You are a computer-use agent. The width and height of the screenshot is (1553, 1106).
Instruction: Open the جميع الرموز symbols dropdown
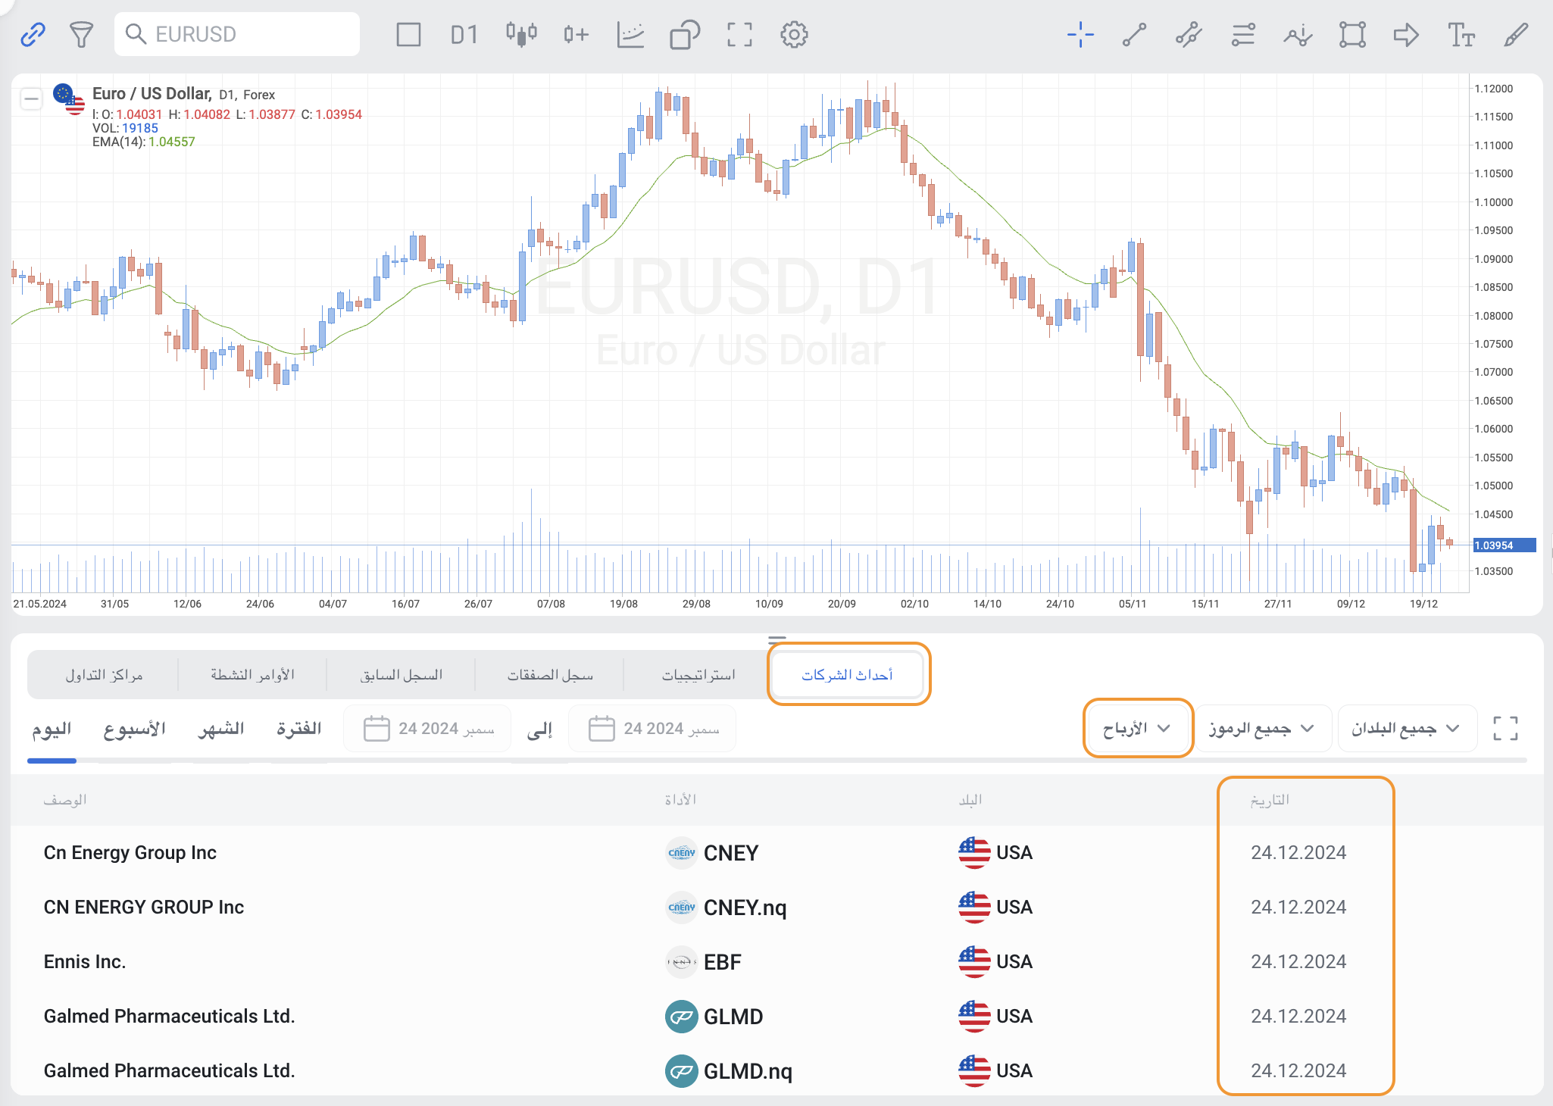tap(1261, 728)
